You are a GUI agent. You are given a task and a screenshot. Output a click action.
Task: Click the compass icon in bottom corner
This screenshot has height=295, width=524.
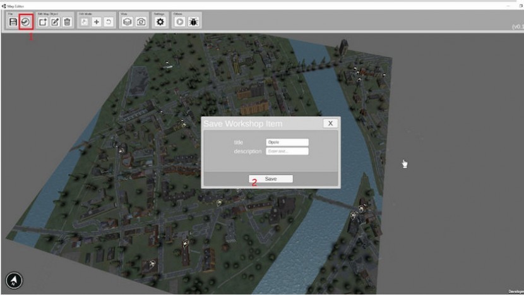pyautogui.click(x=15, y=280)
